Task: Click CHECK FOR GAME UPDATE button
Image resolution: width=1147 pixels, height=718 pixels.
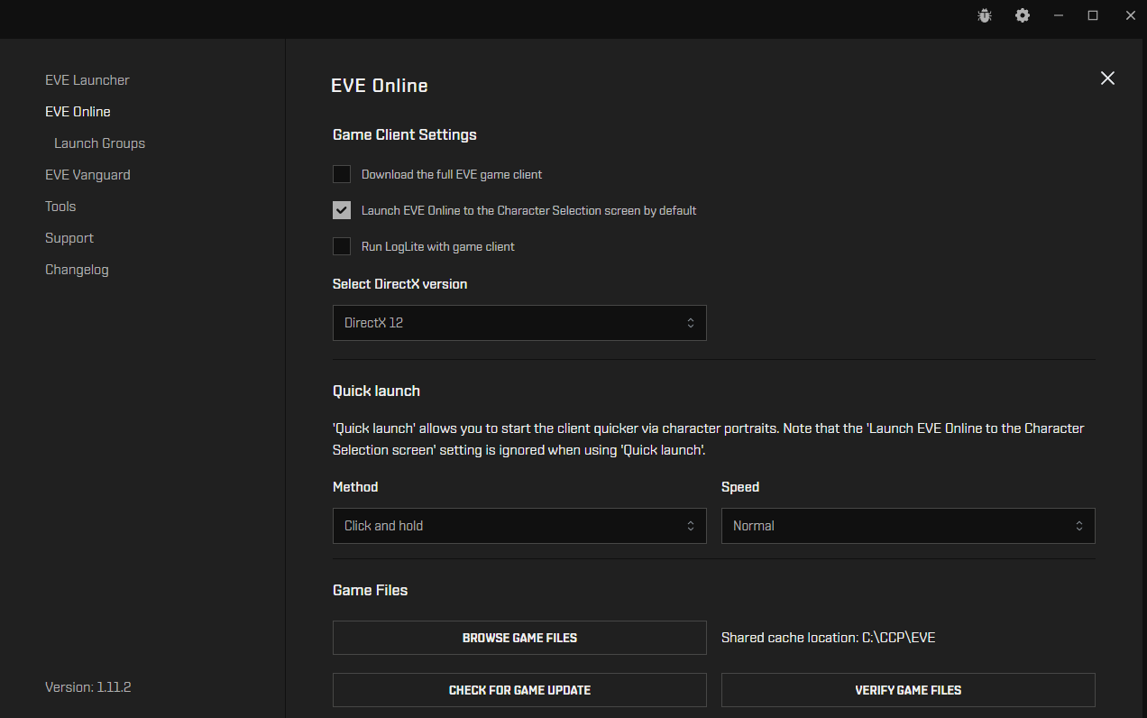Action: [519, 690]
